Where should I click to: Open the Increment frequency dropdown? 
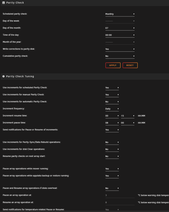112,109
